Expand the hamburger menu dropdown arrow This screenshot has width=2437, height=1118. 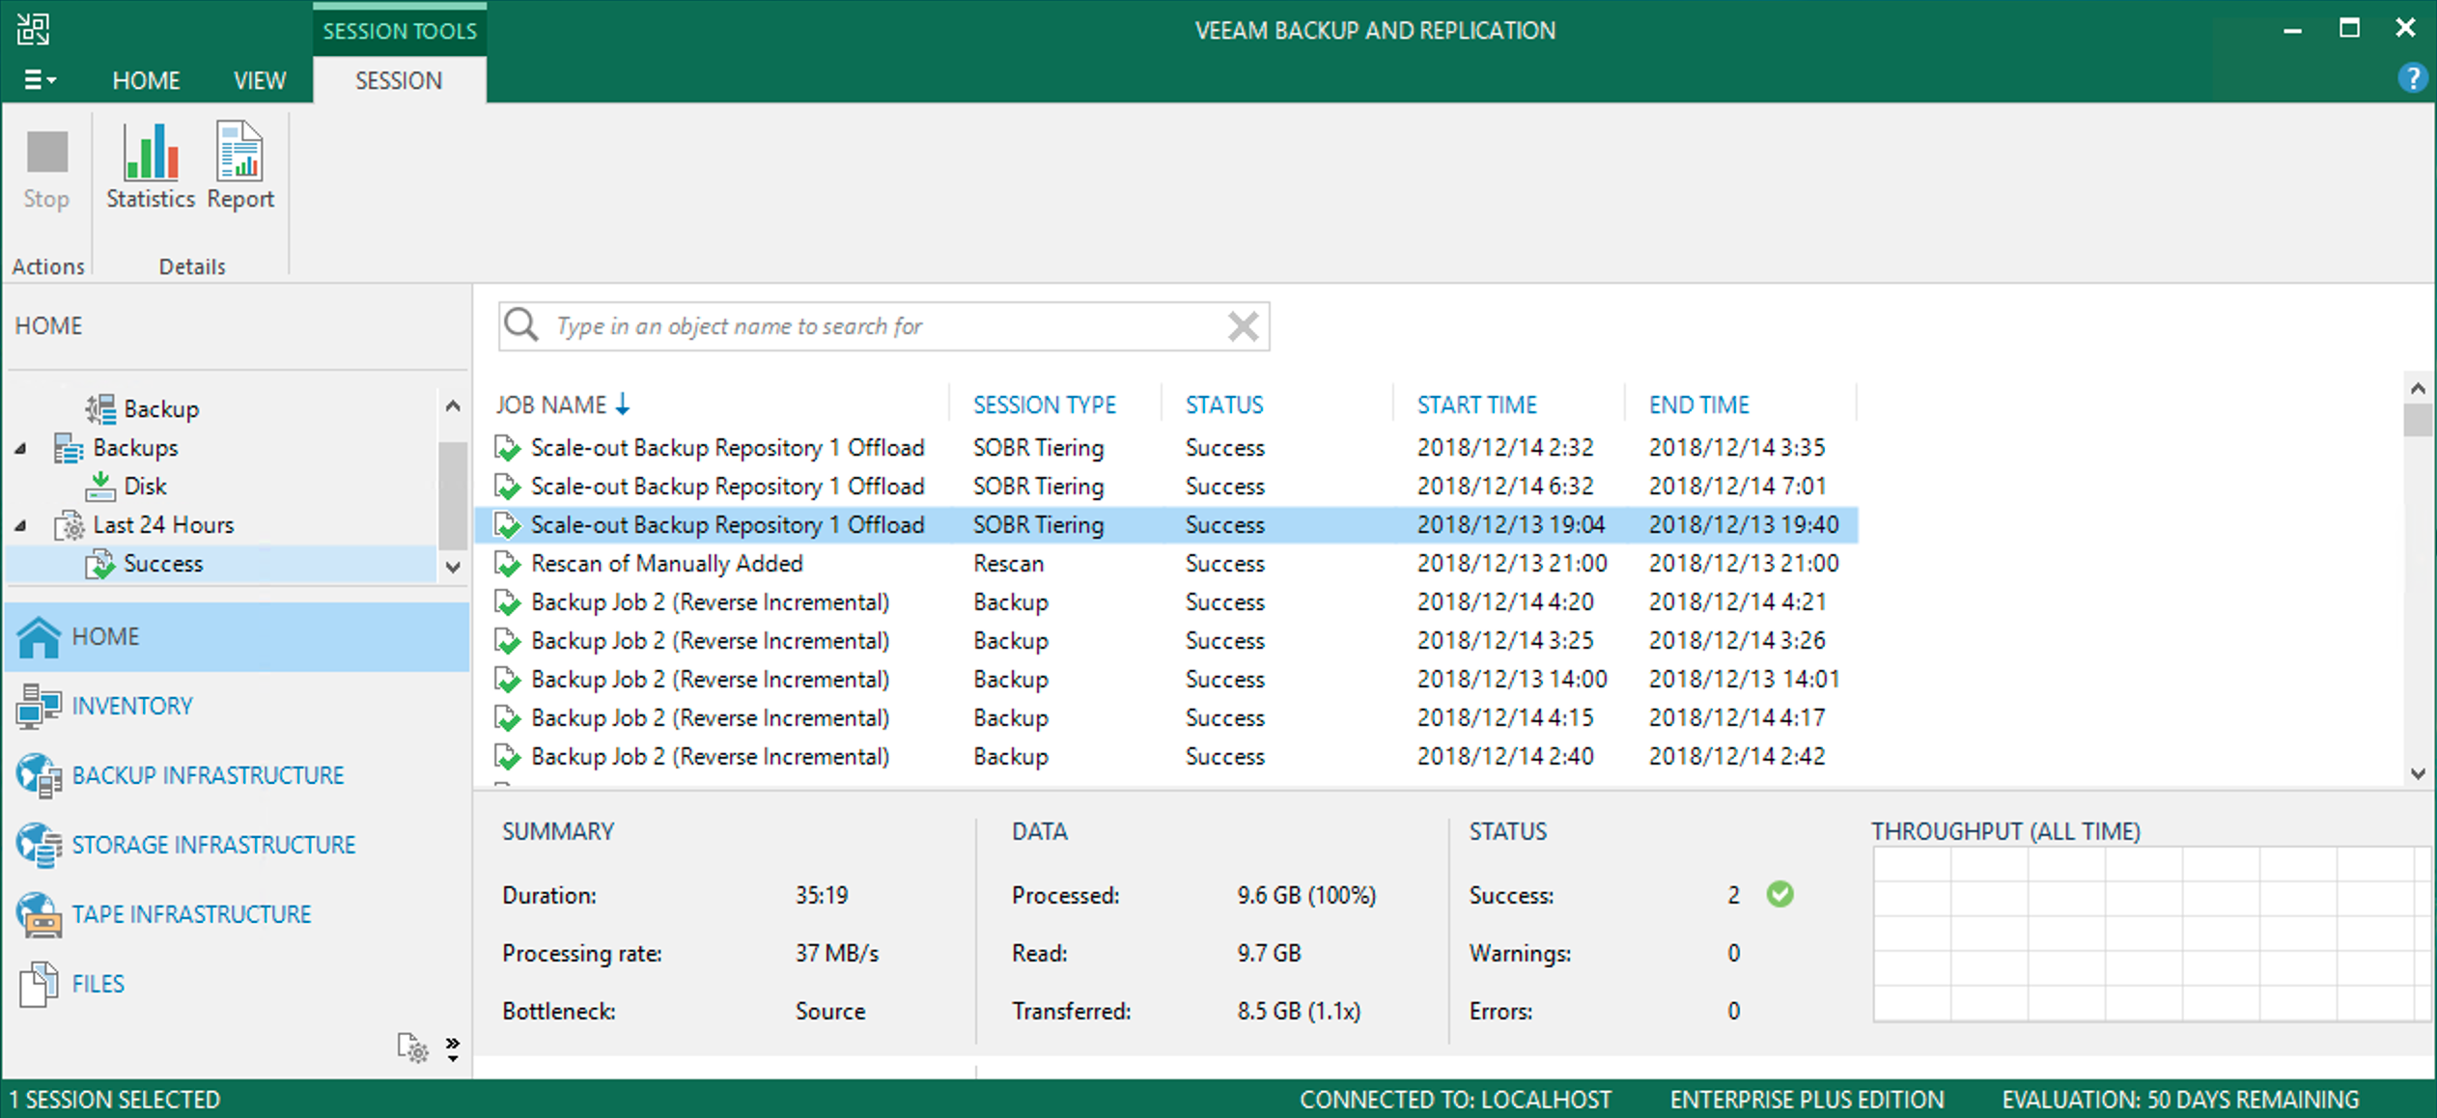pos(53,81)
